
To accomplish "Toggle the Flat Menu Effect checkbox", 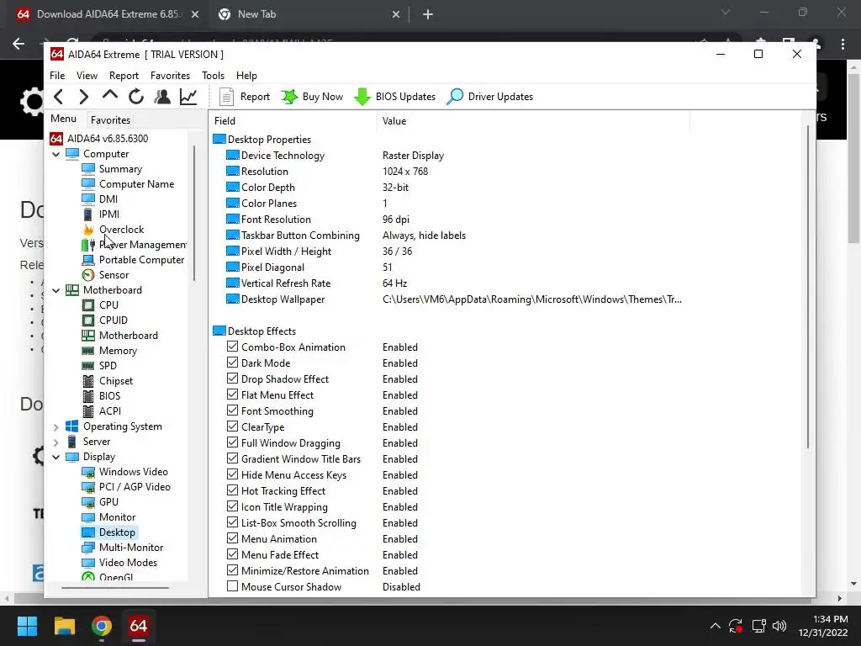I will point(232,394).
